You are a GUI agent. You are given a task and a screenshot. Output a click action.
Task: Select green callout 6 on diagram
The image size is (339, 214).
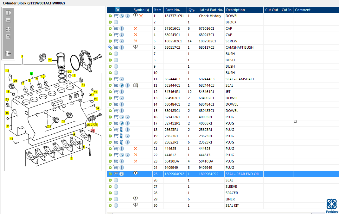coord(31,74)
